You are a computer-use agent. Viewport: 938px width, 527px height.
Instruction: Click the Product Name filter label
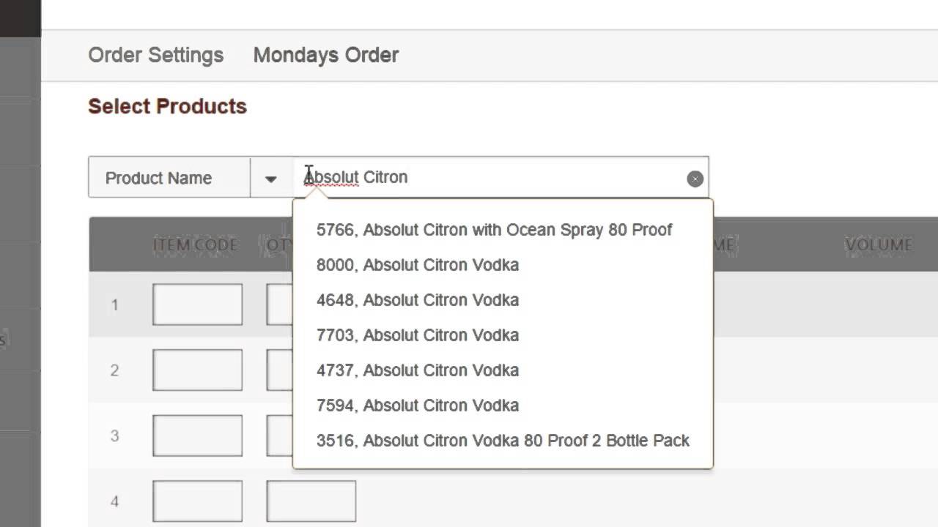click(159, 178)
